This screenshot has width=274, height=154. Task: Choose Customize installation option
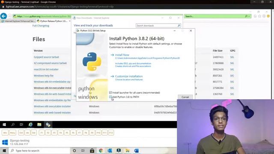click(x=129, y=76)
